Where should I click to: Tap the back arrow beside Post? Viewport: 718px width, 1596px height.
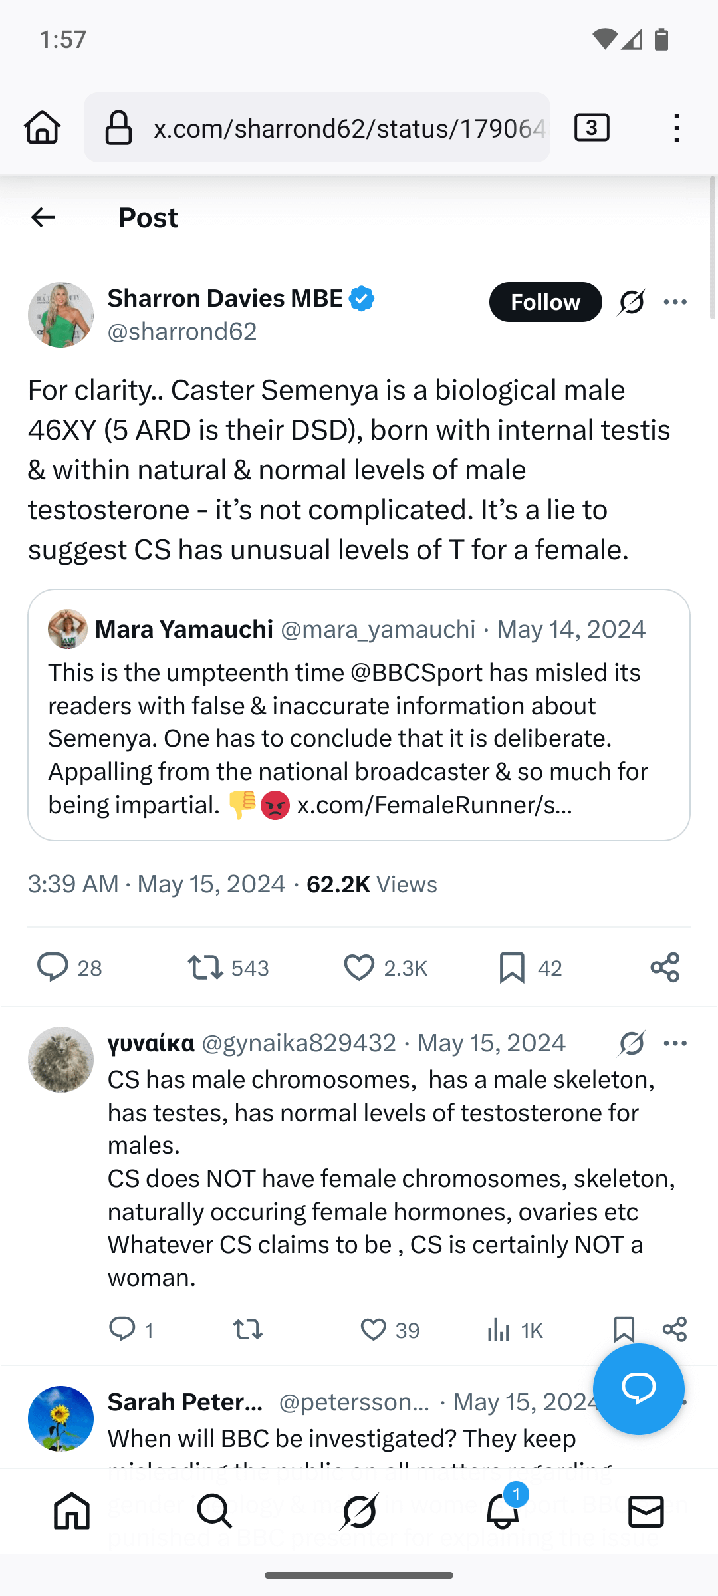click(43, 217)
